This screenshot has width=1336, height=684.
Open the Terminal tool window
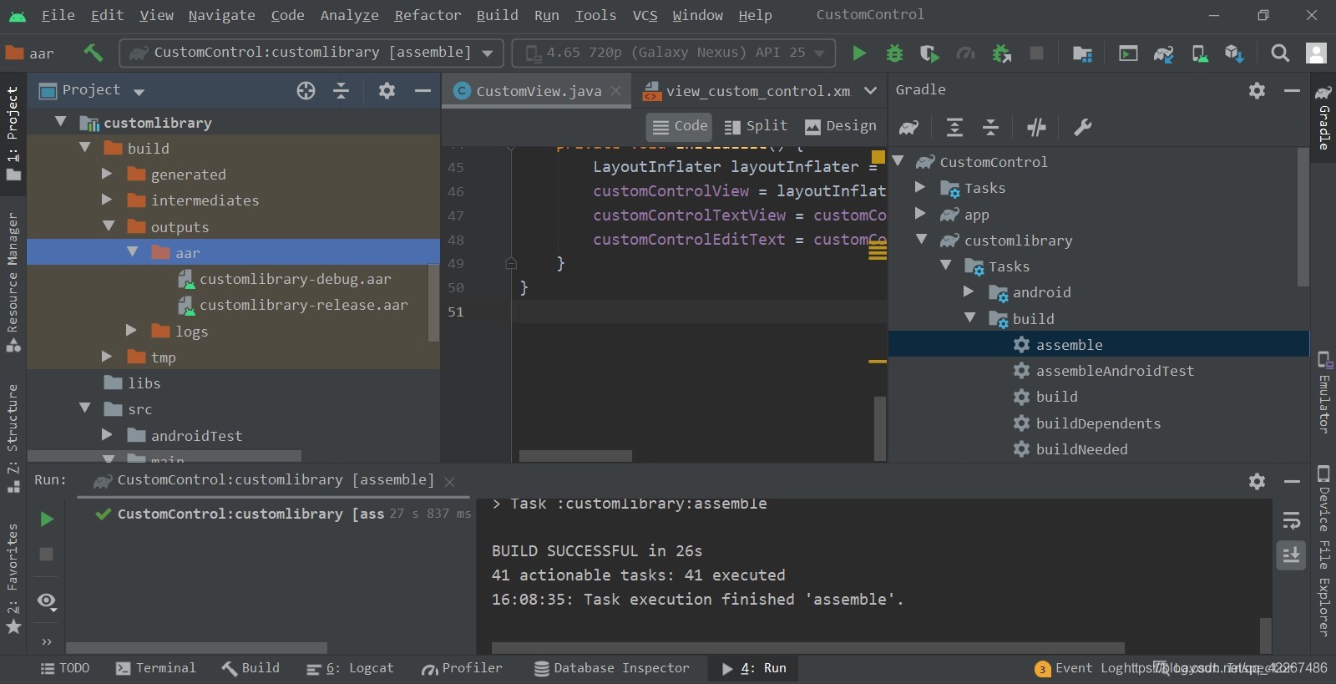(x=155, y=668)
